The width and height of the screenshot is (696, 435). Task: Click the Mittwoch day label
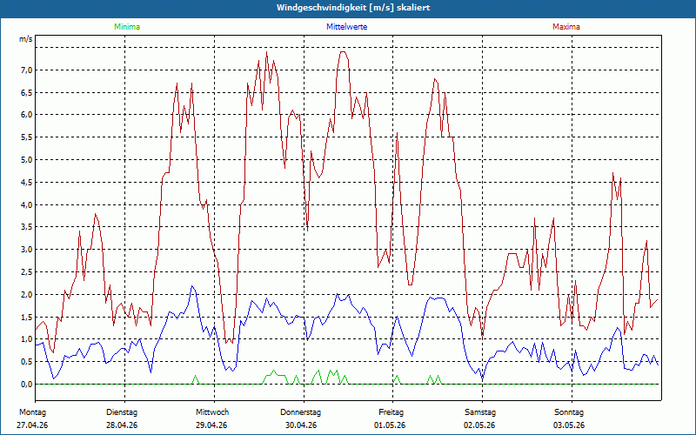212,412
